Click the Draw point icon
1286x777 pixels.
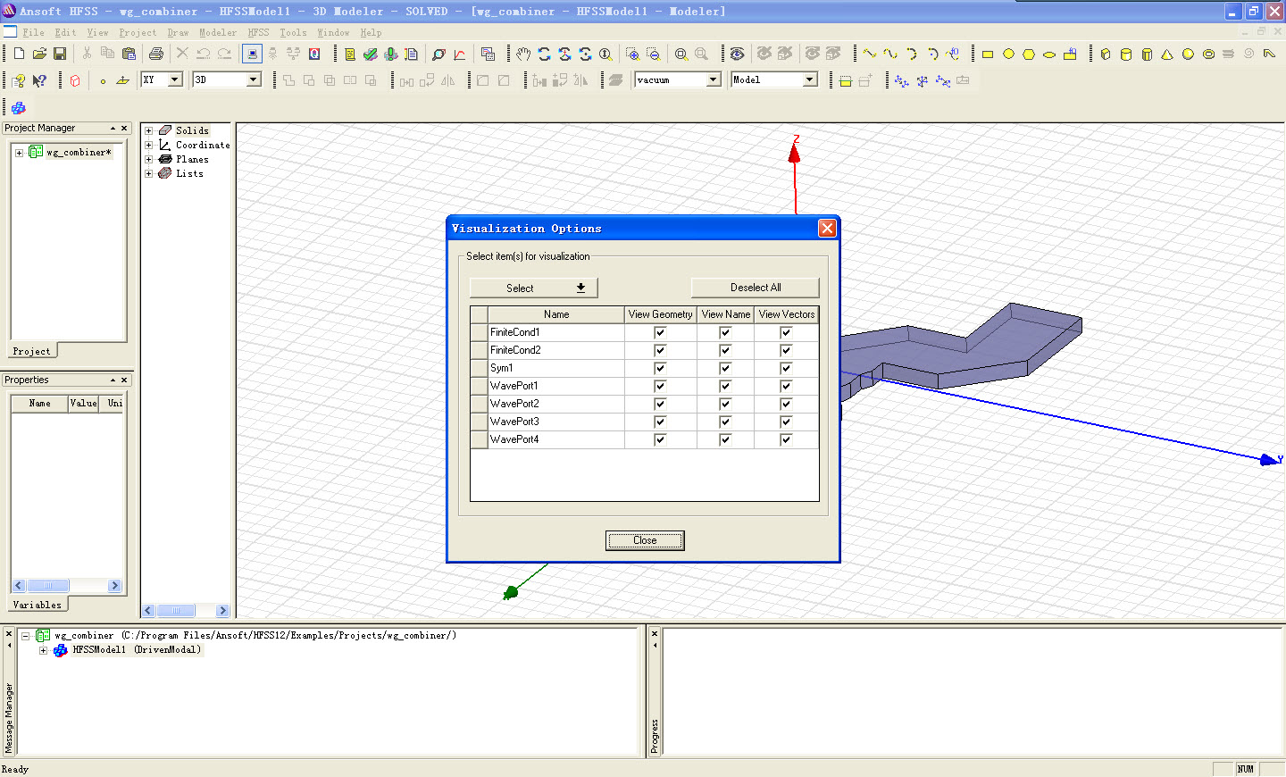pyautogui.click(x=103, y=80)
